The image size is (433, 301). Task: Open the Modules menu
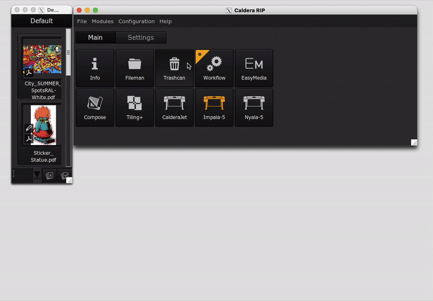pos(102,22)
